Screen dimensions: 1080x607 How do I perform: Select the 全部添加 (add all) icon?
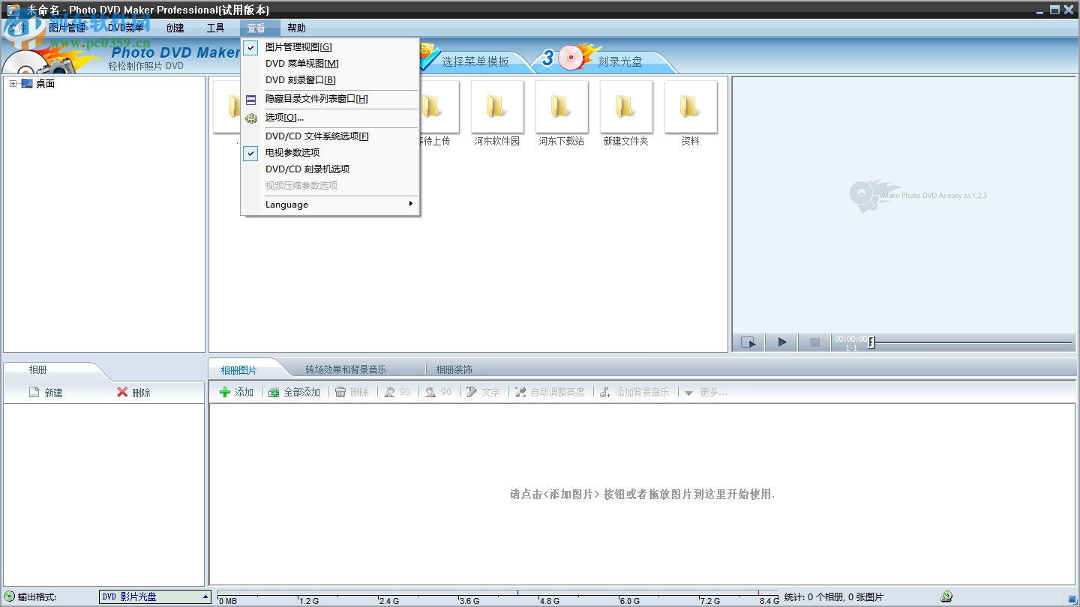tap(275, 391)
